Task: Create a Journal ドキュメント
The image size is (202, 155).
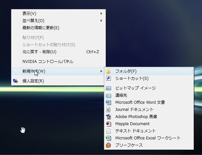Action: (149, 110)
